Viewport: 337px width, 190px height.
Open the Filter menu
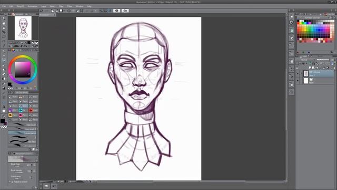click(x=70, y=6)
